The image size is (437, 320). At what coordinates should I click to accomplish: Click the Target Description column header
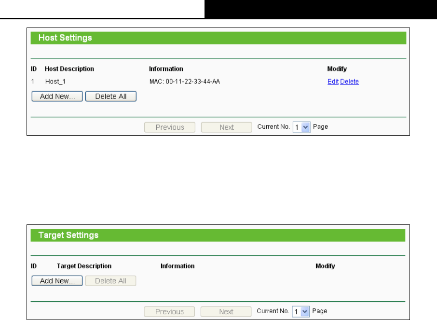[x=84, y=266]
